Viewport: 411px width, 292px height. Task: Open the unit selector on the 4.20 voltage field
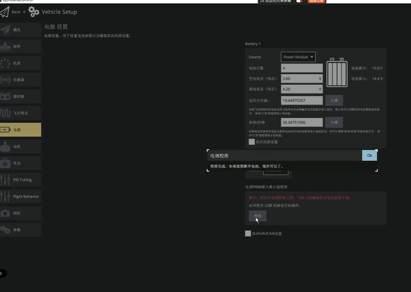(320, 89)
